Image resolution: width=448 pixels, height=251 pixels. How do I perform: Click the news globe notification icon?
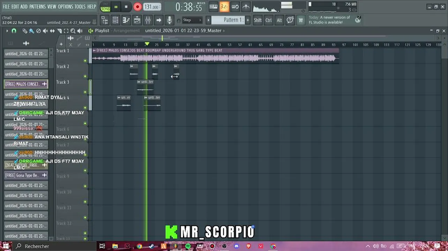(x=358, y=20)
